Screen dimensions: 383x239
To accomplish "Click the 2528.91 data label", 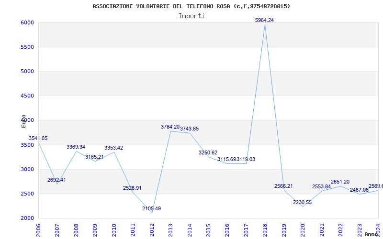I will point(132,188).
